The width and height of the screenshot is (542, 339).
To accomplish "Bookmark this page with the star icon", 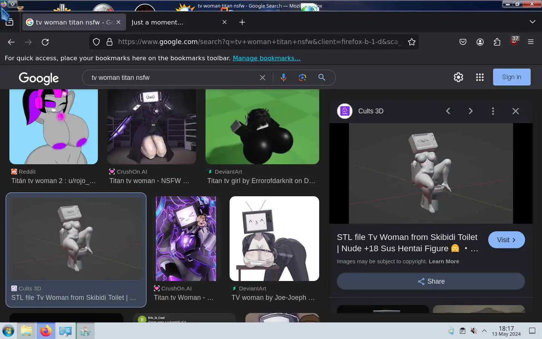I will (412, 42).
